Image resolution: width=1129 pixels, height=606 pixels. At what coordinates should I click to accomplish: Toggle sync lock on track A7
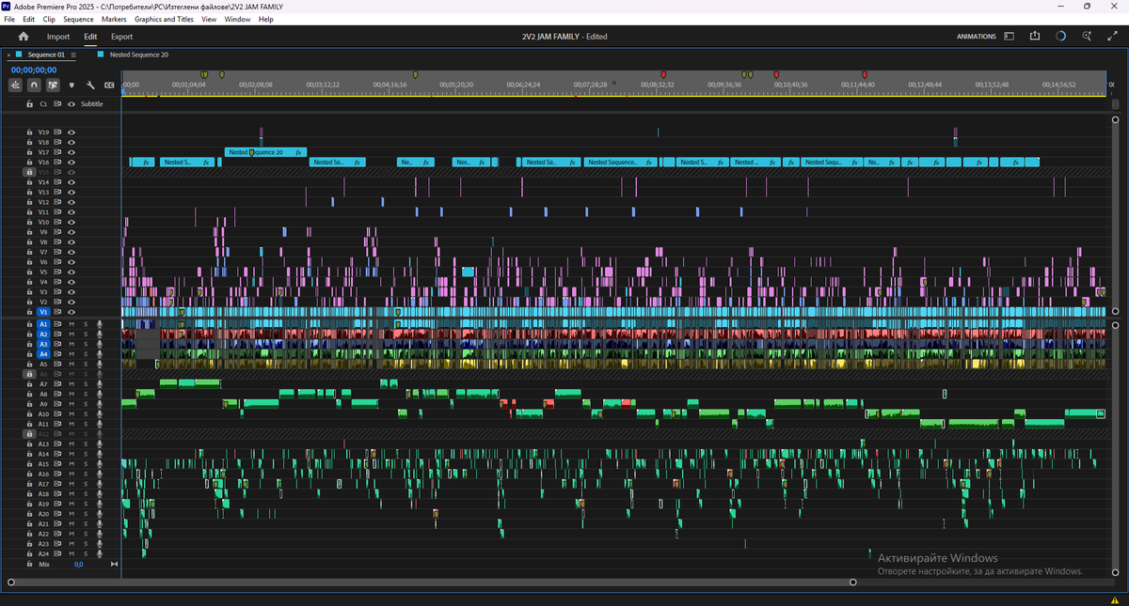click(x=57, y=384)
